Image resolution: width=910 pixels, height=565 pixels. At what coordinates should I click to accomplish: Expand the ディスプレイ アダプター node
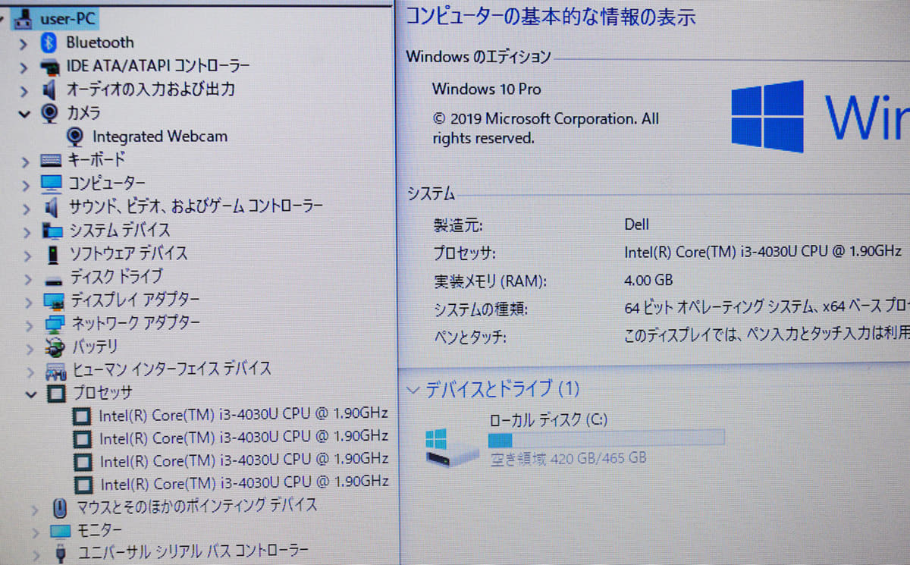(29, 301)
